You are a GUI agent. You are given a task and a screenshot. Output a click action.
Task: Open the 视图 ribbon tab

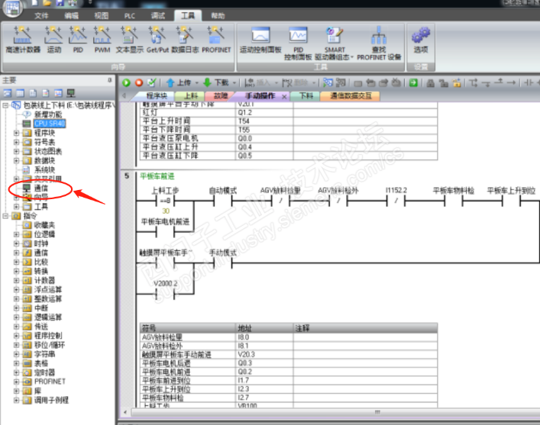(x=101, y=15)
